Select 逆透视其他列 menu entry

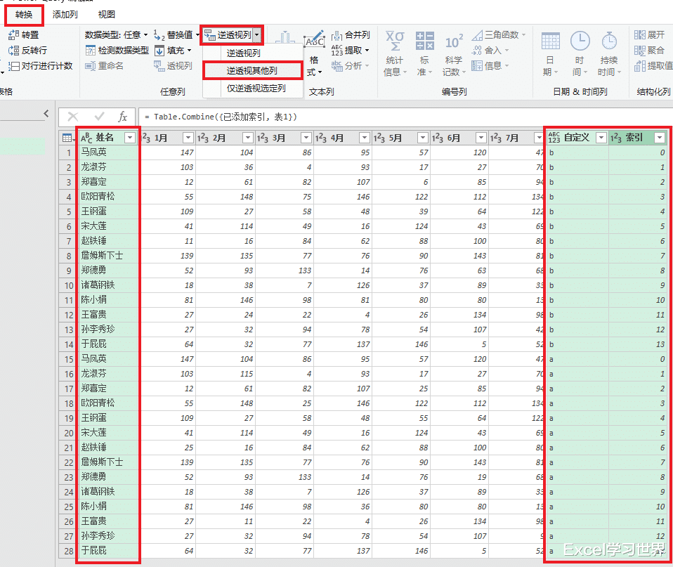tap(252, 71)
